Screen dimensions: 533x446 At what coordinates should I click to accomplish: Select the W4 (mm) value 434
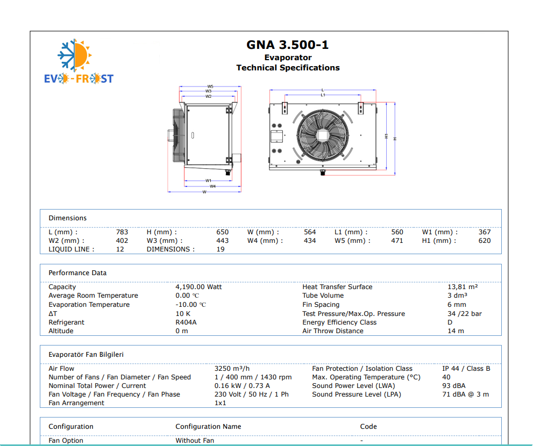[310, 241]
